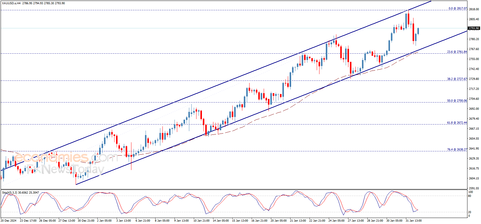
Task: Click the 2818.00 price axis label
Action: pos(474,9)
